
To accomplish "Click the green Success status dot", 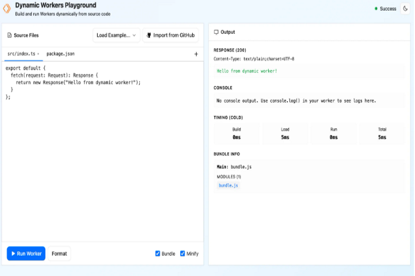I will (376, 9).
